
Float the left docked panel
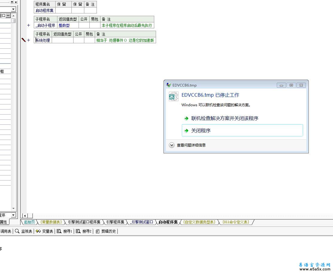(x=12, y=2)
